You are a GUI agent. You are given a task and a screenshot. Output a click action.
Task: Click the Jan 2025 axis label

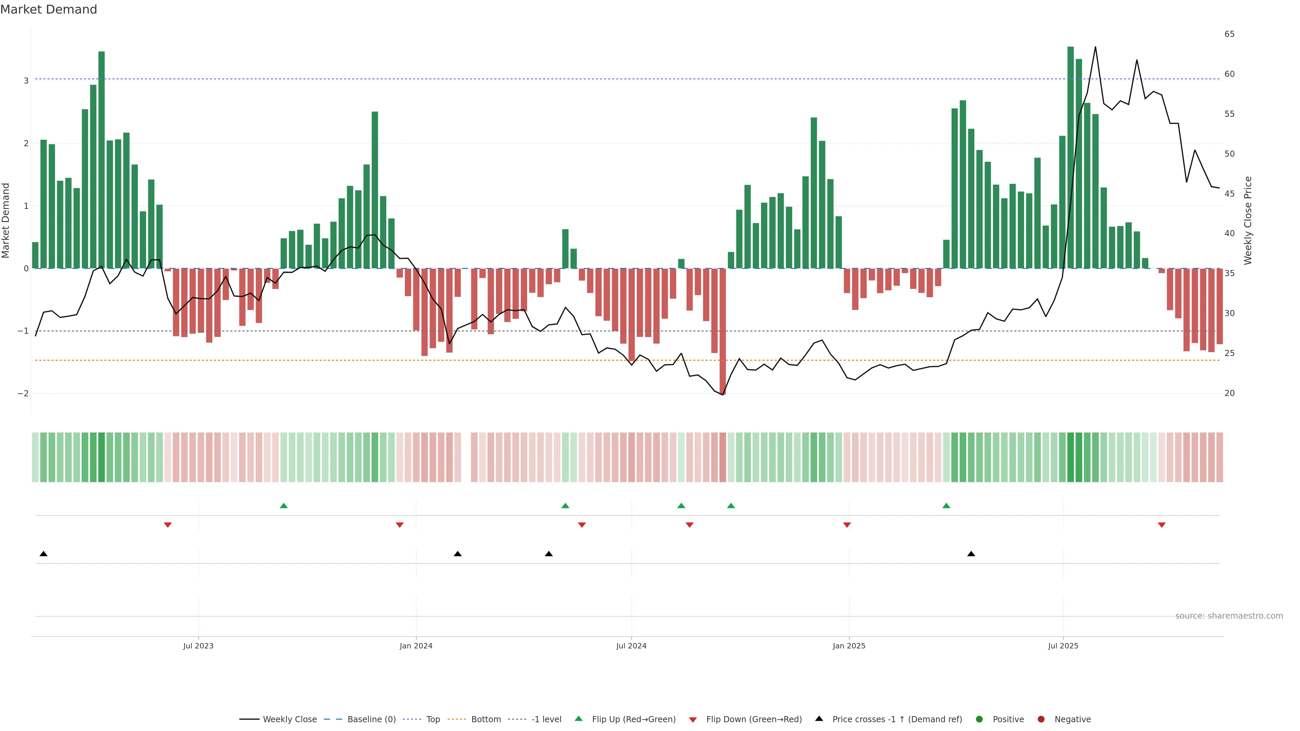(x=849, y=646)
